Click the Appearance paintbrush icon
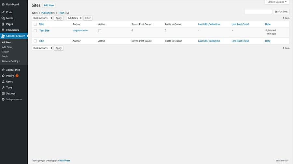The width and height of the screenshot is (293, 164). (x=3, y=70)
